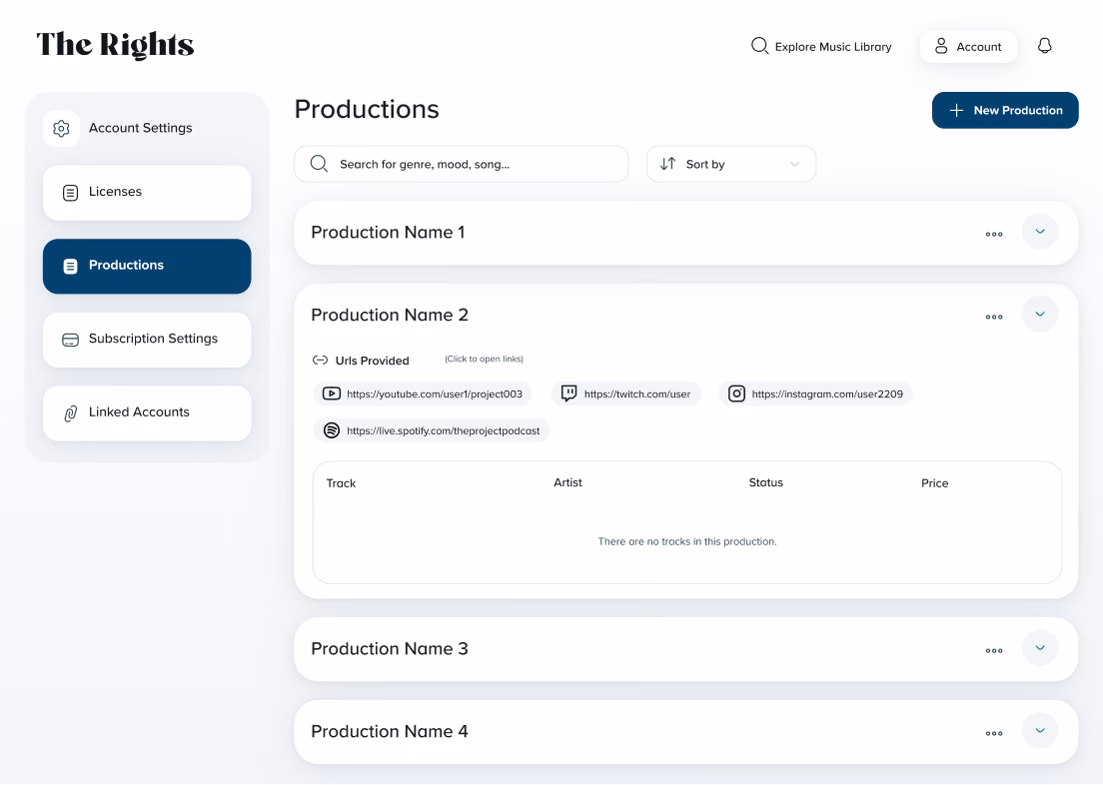Open three-dot menu for Production Name 2
The width and height of the screenshot is (1103, 785).
993,317
